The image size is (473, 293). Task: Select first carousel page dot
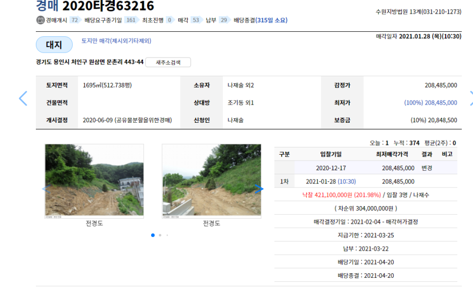(153, 235)
